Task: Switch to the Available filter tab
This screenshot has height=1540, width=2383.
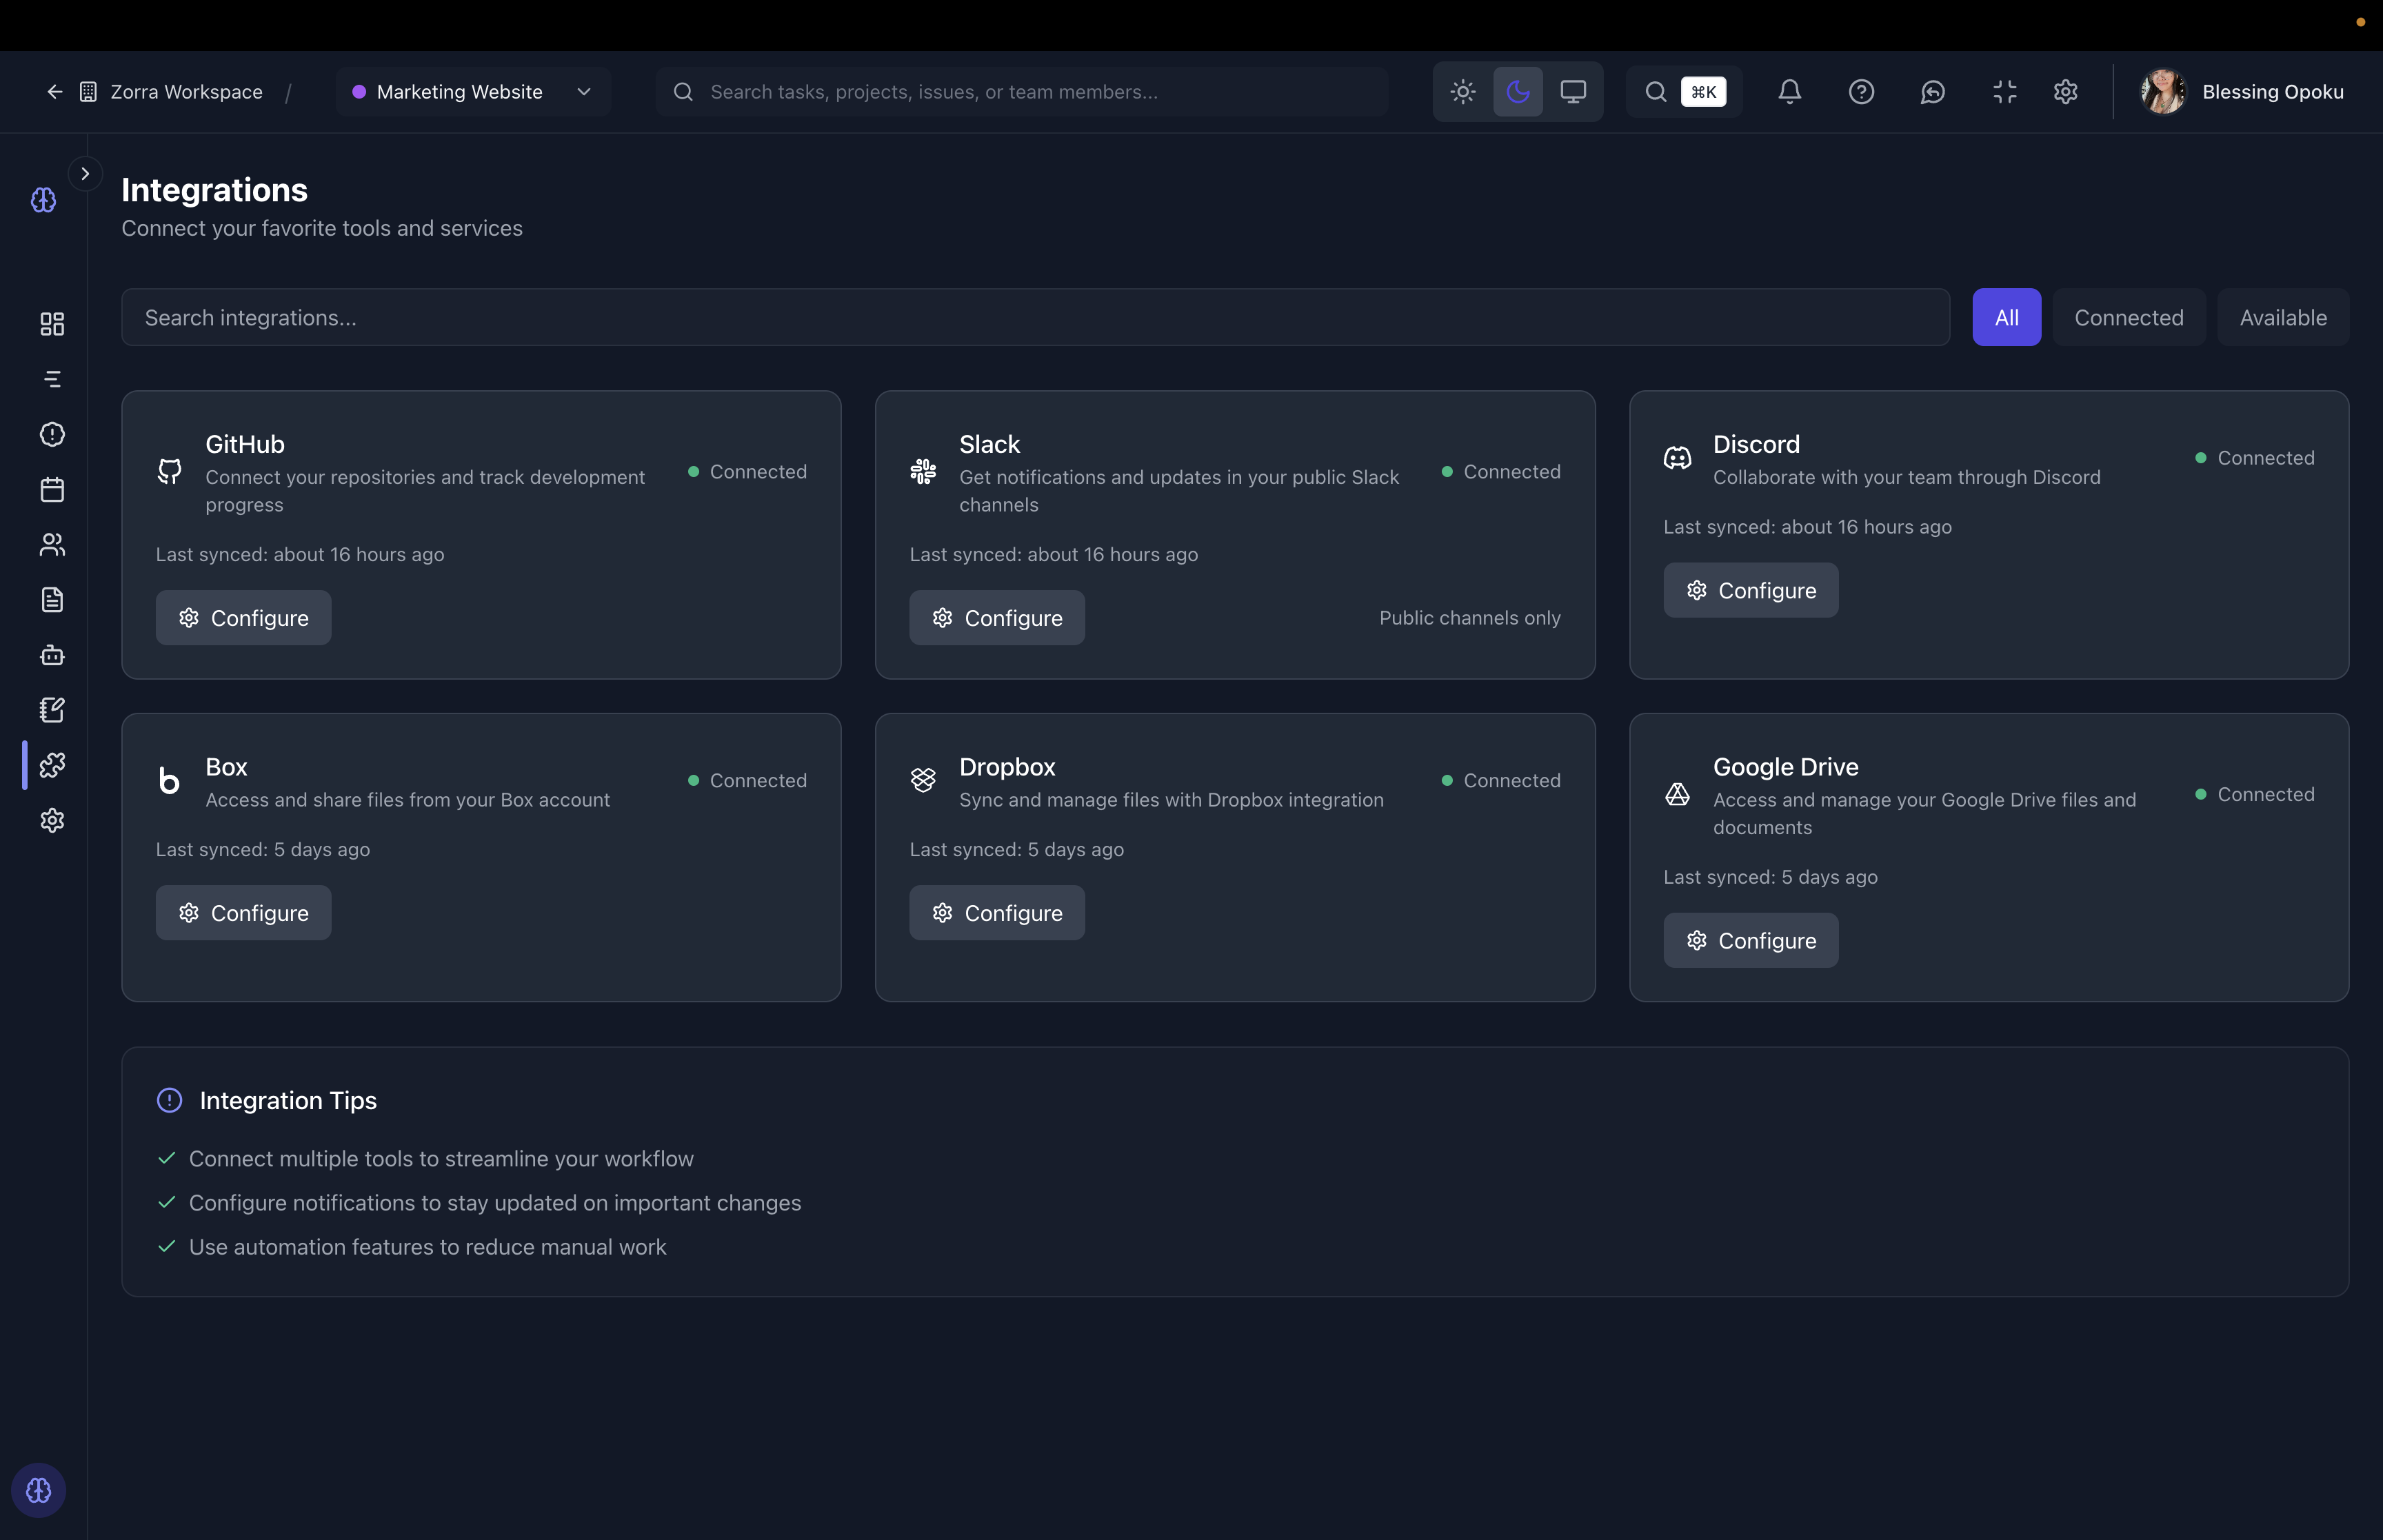Action: [2282, 318]
